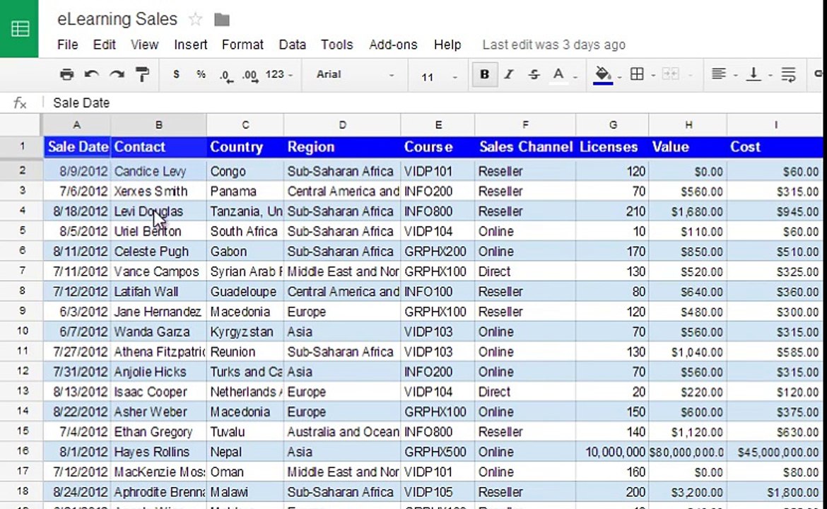Image resolution: width=827 pixels, height=509 pixels.
Task: Open vertical align options
Action: pyautogui.click(x=753, y=74)
